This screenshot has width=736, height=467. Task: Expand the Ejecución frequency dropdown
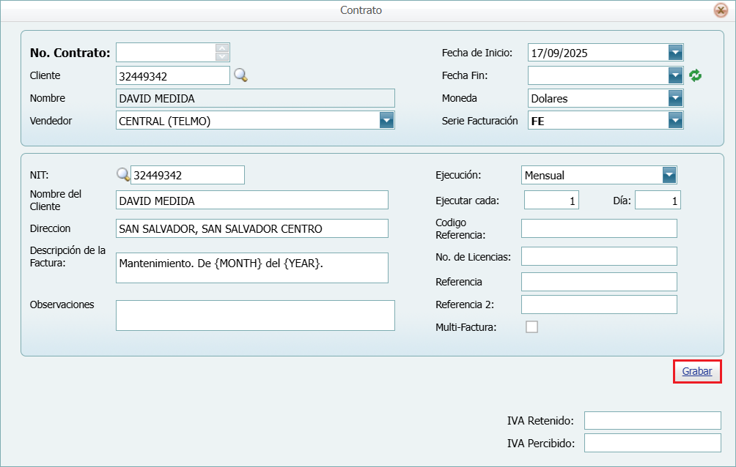(669, 175)
